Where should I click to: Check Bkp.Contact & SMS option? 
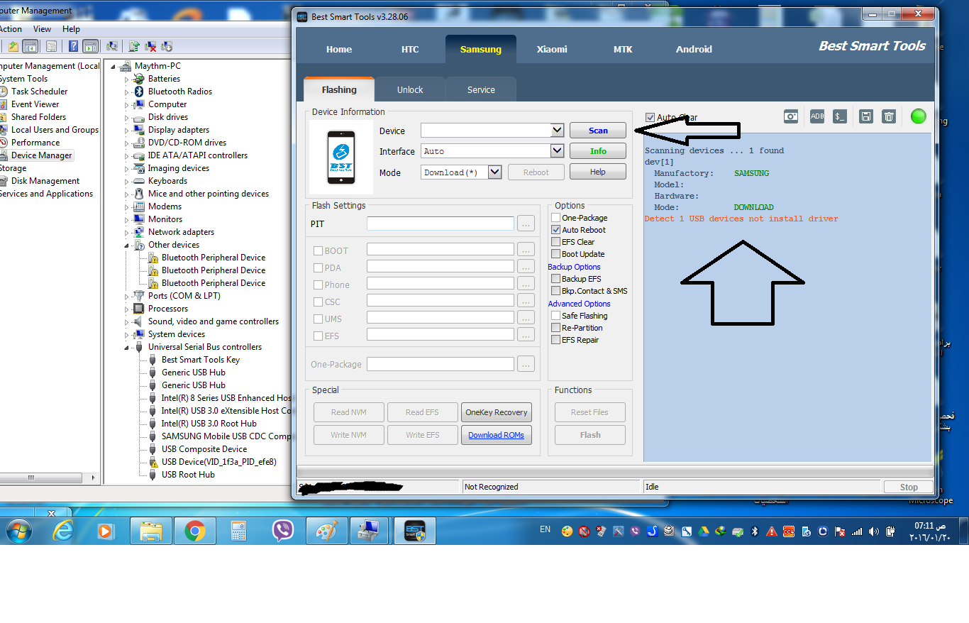point(556,291)
